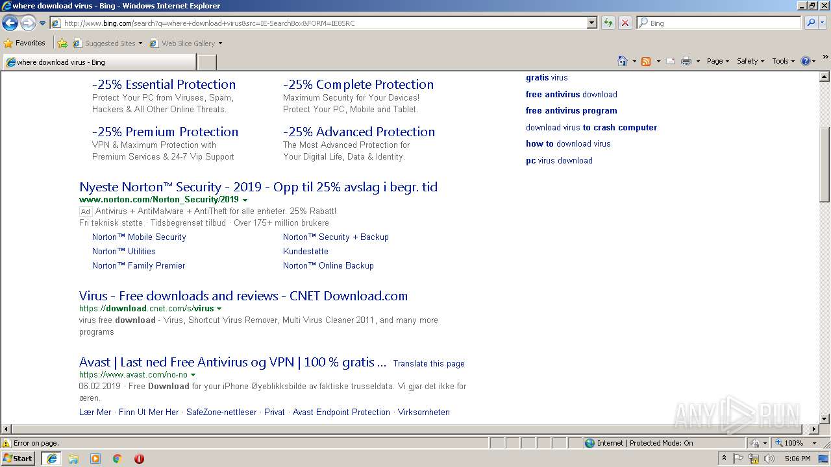This screenshot has width=831, height=467.
Task: Click the 'Error on page' warning icon
Action: [x=7, y=444]
